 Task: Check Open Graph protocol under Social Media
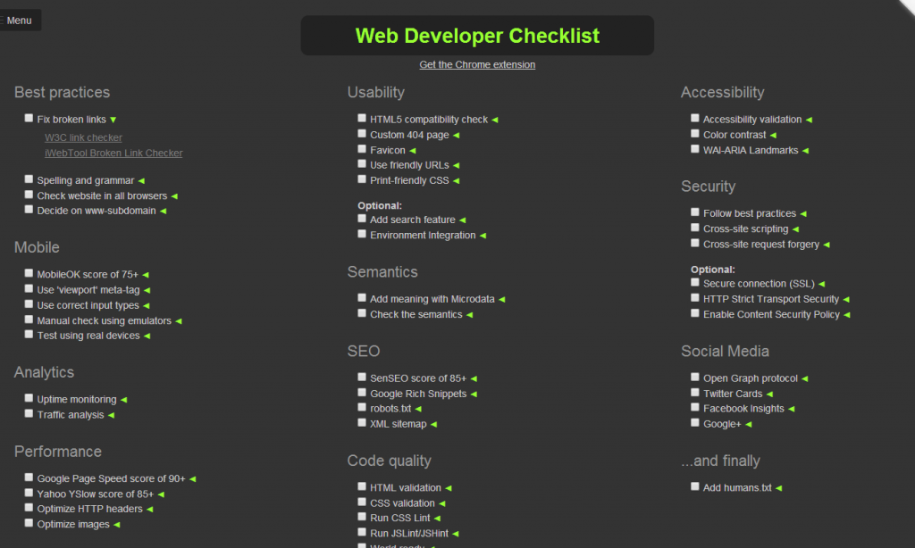point(695,377)
